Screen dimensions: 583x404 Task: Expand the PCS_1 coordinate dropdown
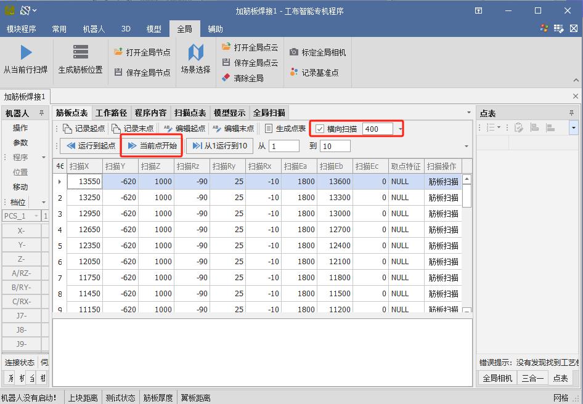tap(36, 216)
